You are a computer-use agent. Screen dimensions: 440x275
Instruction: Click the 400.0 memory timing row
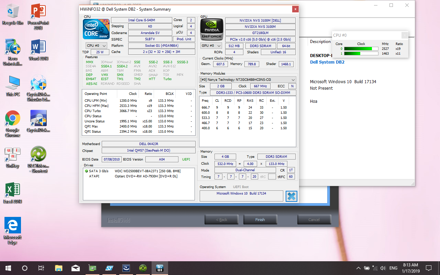click(247, 128)
